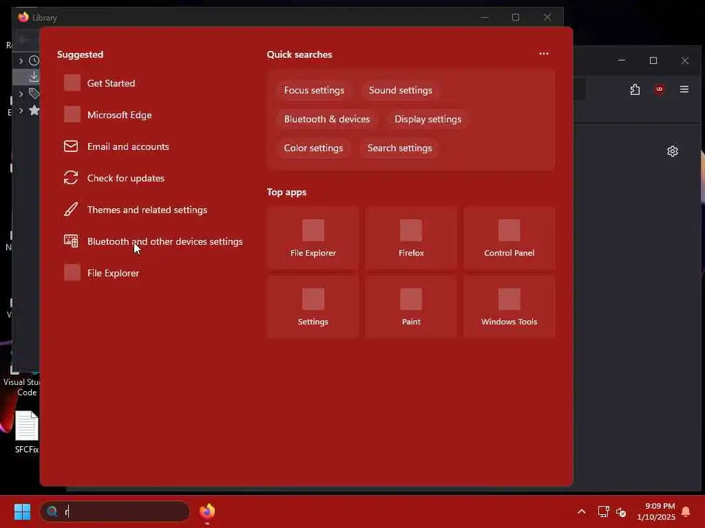Click the Windows Start button

point(22,511)
